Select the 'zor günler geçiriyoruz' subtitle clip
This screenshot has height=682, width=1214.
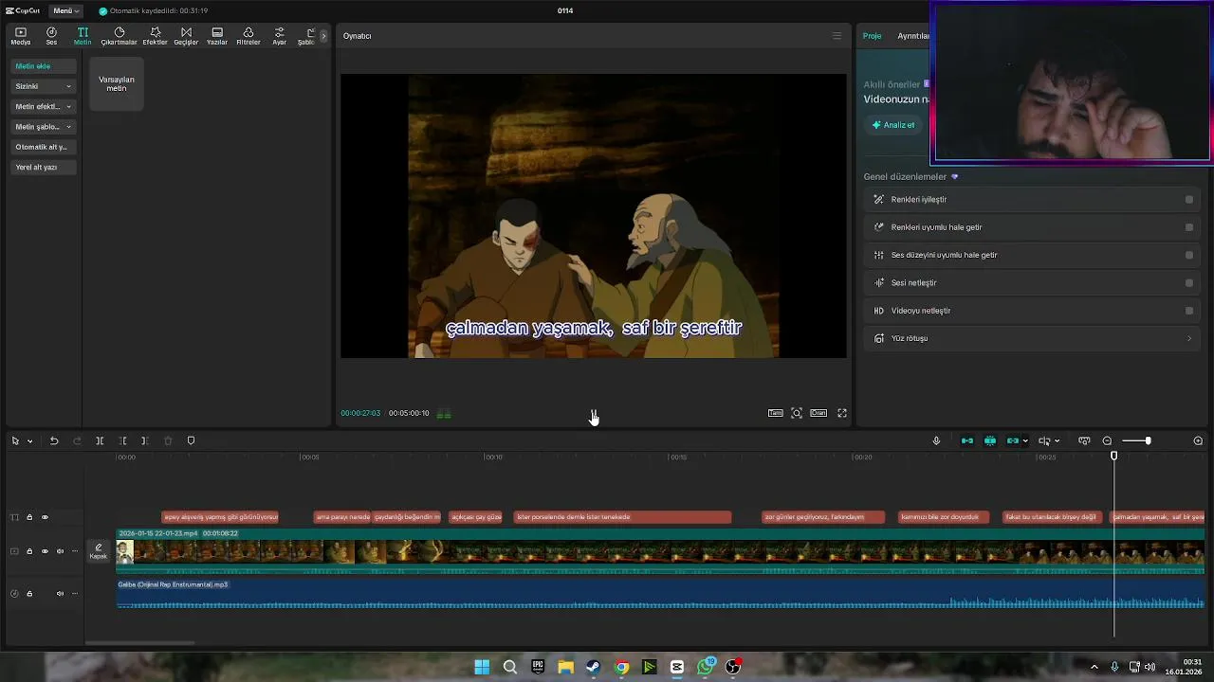pos(823,517)
